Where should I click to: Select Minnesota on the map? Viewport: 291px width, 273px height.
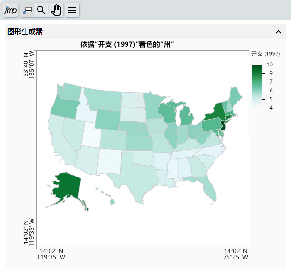click(152, 107)
